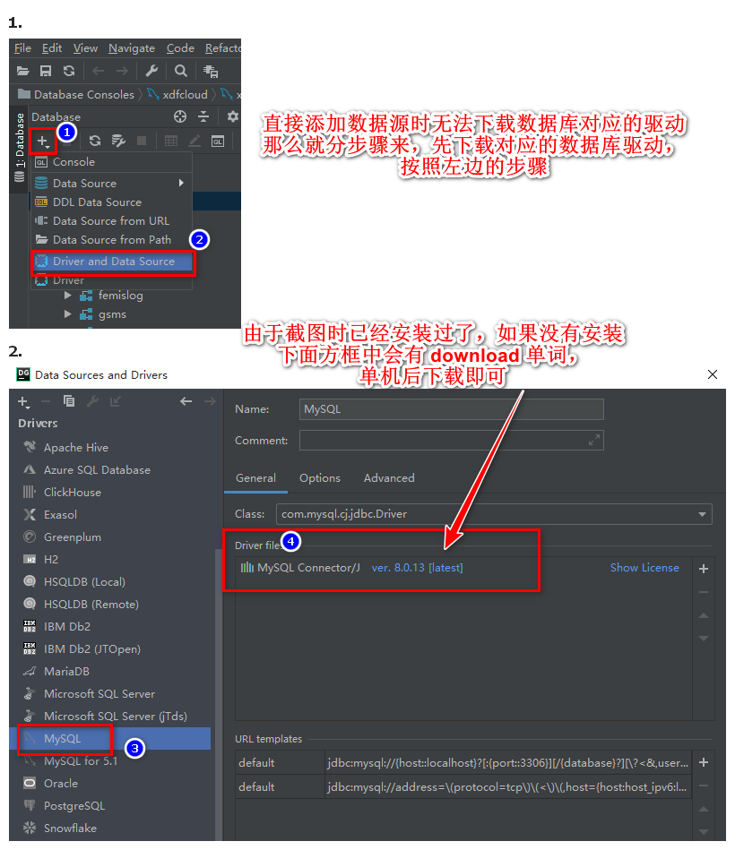The height and width of the screenshot is (850, 735).
Task: Click the Forward arrow in Drivers toolbar
Action: 210,401
